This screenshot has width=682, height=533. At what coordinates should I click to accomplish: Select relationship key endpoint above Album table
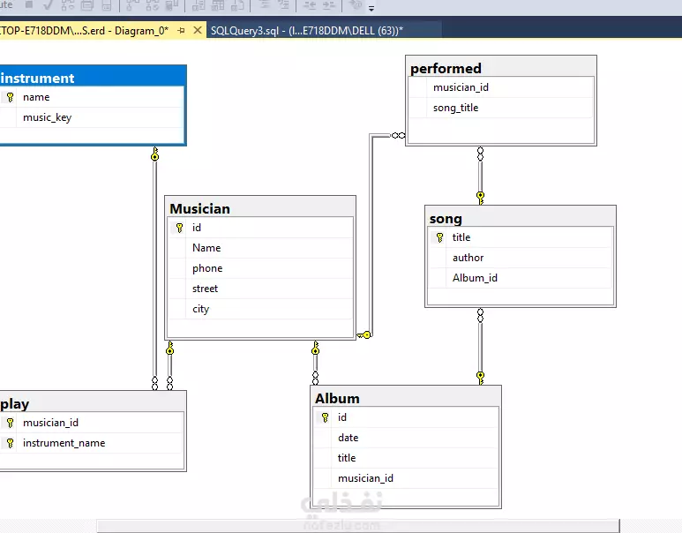(x=315, y=348)
